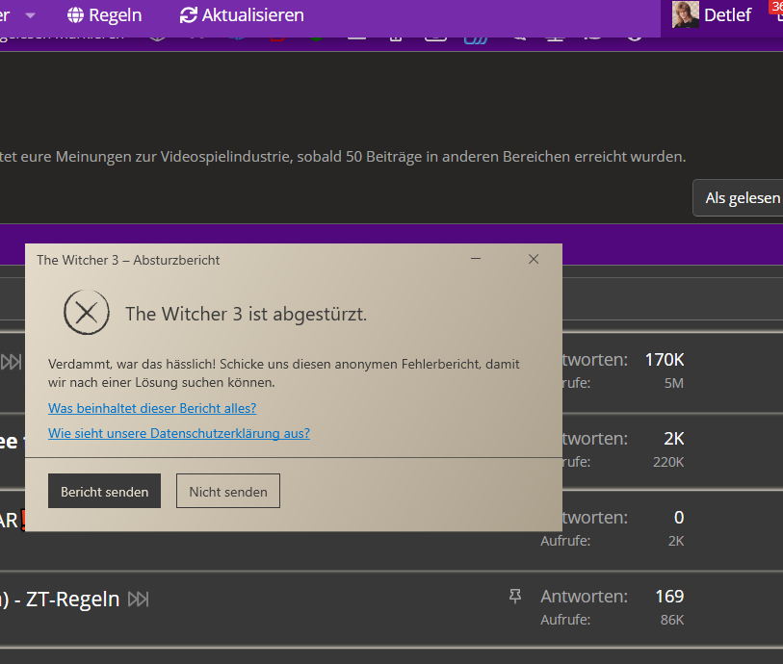Viewport: 783px width, 664px height.
Task: Minimize the Witcher 3 crash report dialog
Action: point(476,259)
